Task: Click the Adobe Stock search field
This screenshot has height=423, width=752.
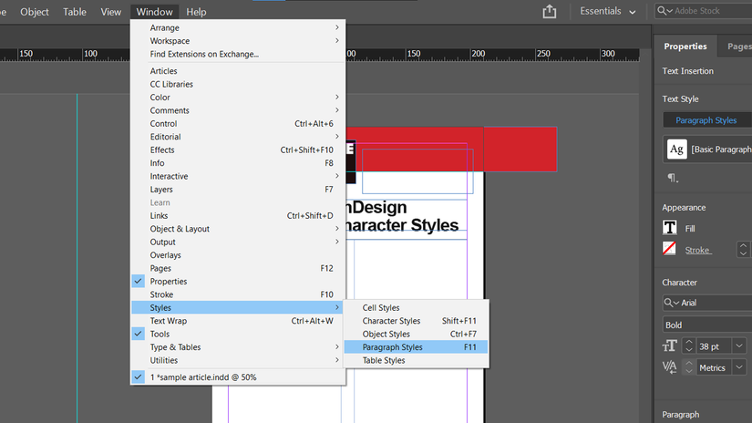Action: 704,11
